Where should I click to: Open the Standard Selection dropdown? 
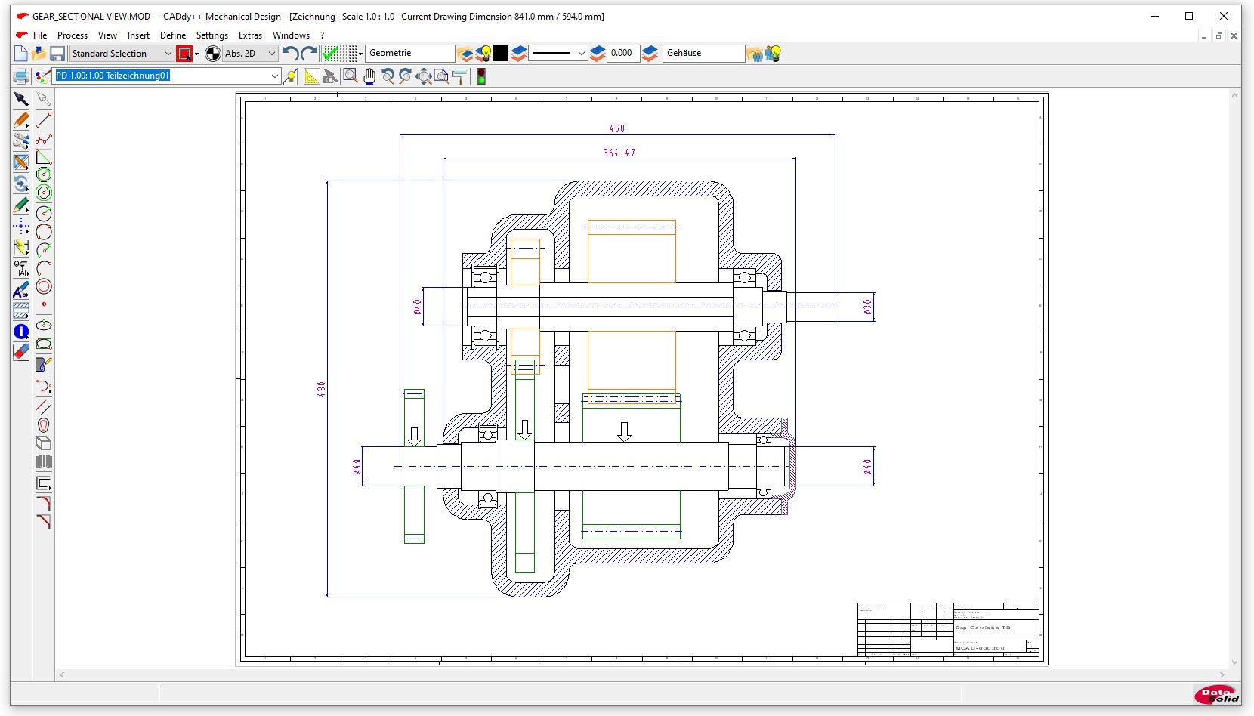click(122, 54)
